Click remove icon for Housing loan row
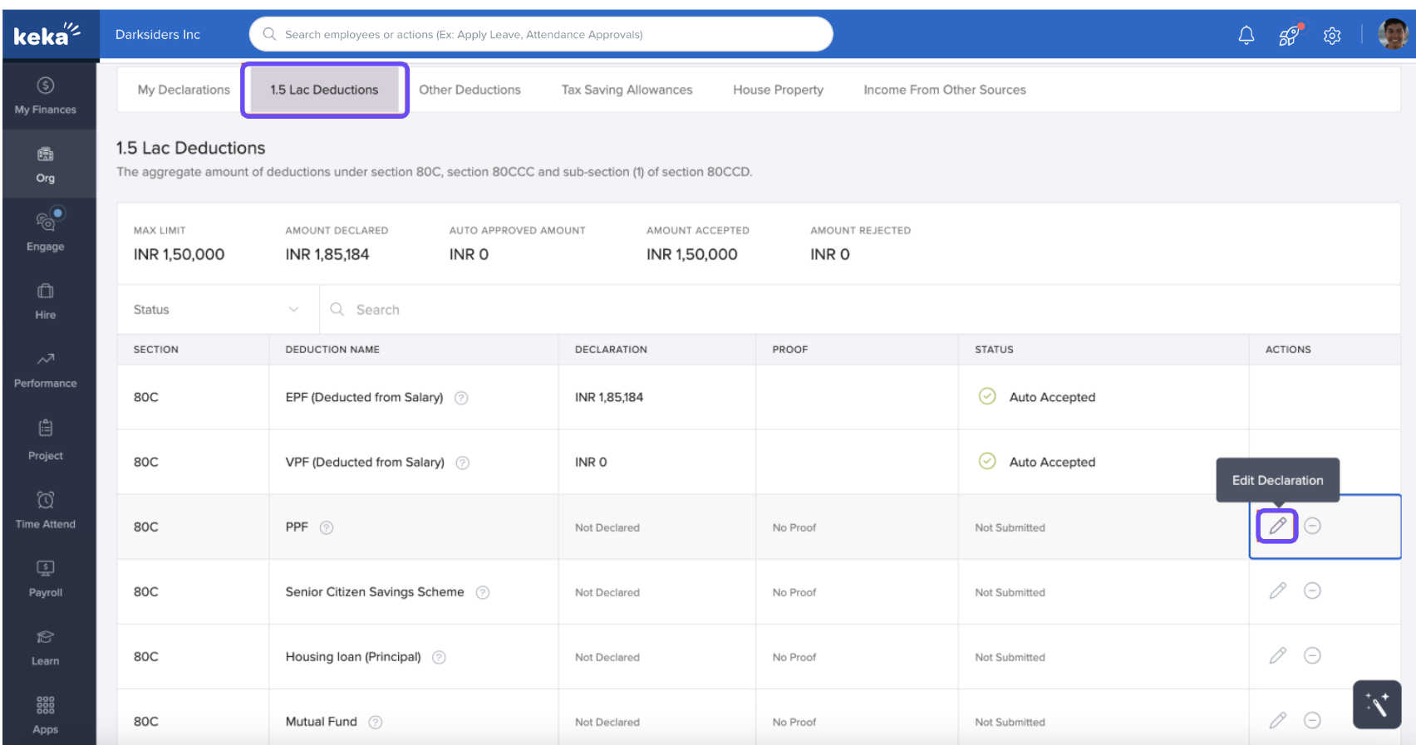The width and height of the screenshot is (1416, 745). (x=1312, y=655)
